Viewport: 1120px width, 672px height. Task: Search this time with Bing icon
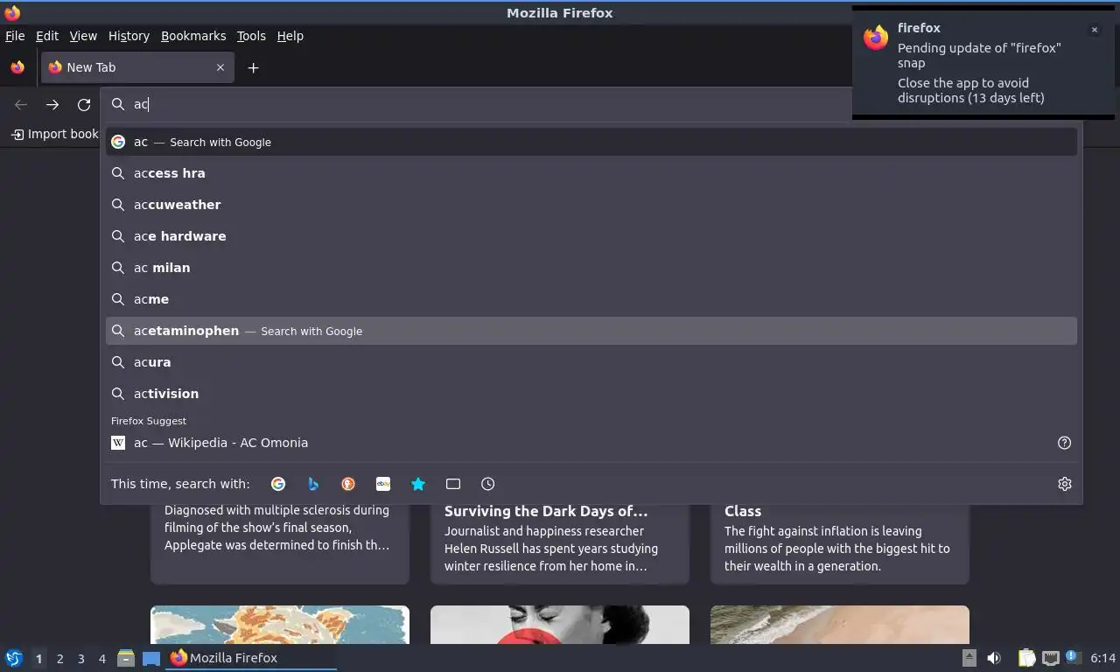[313, 484]
